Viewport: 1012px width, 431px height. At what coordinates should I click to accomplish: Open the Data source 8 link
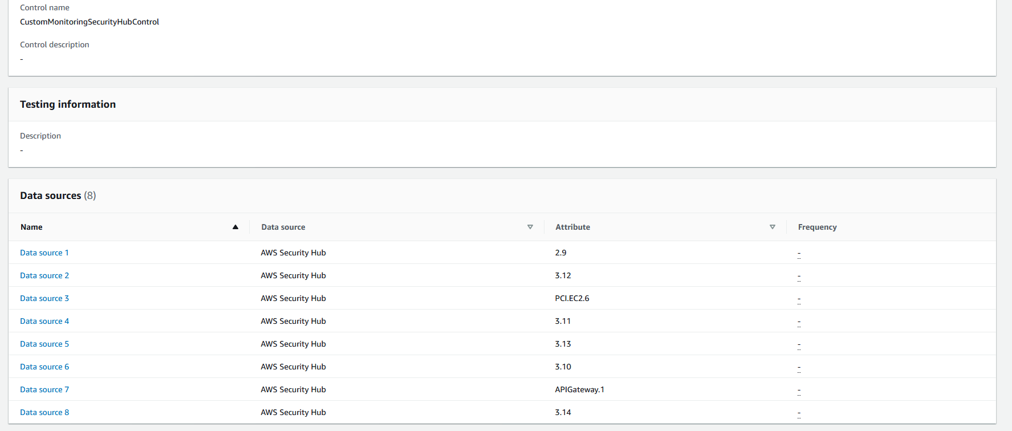pos(44,412)
